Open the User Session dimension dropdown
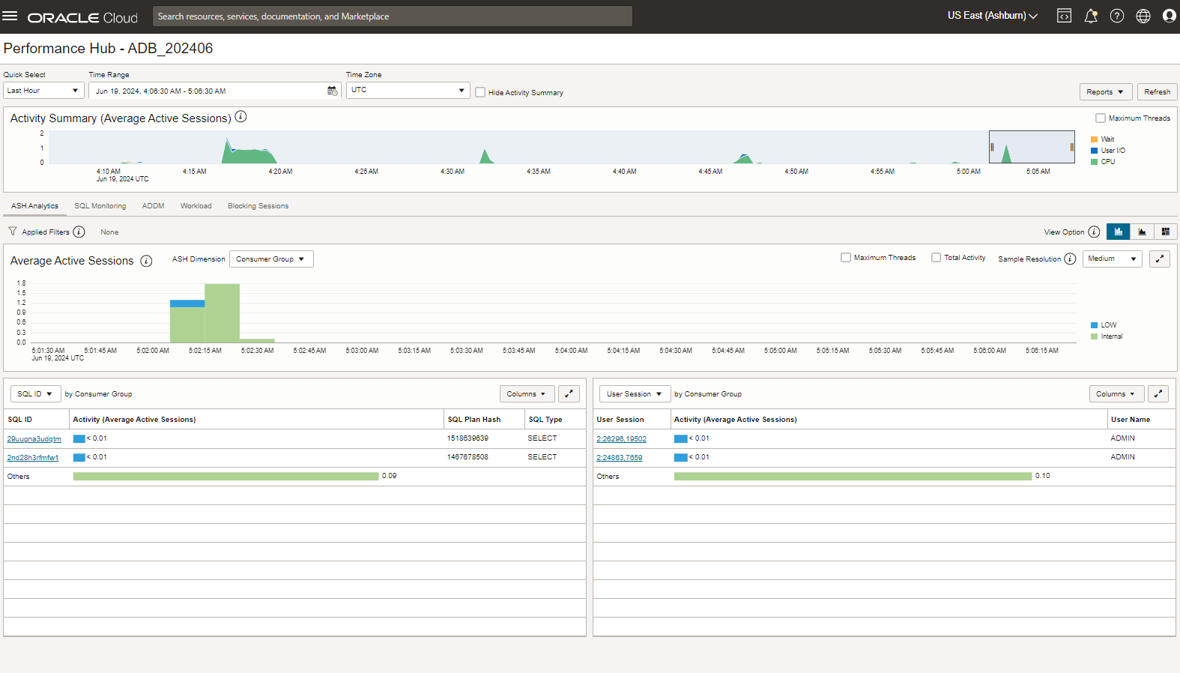The width and height of the screenshot is (1180, 673). [635, 393]
